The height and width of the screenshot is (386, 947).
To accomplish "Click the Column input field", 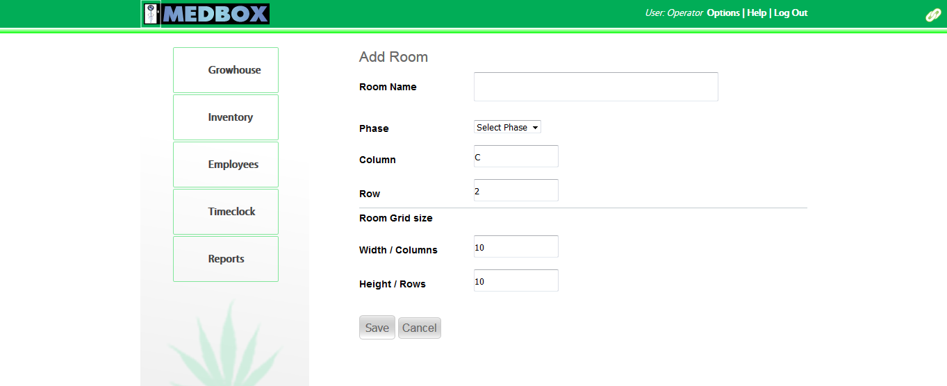I will [x=516, y=156].
